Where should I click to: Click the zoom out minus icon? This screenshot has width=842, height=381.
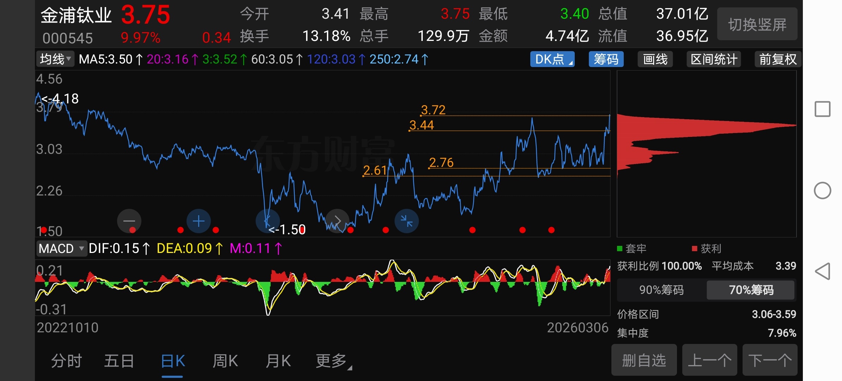[129, 221]
